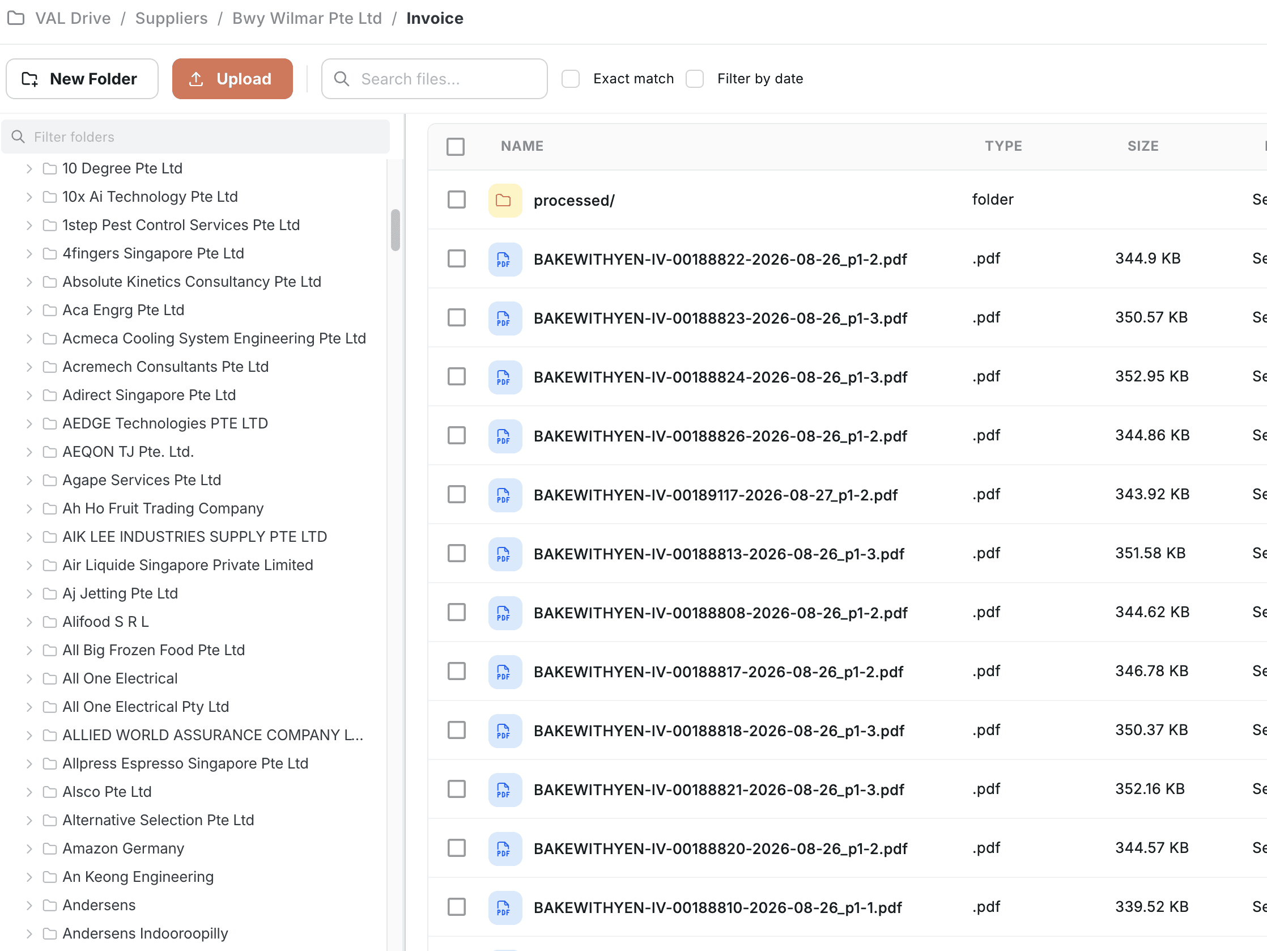
Task: Expand Absolute Kinetics Consultancy Pte Ltd folder
Action: pos(29,282)
